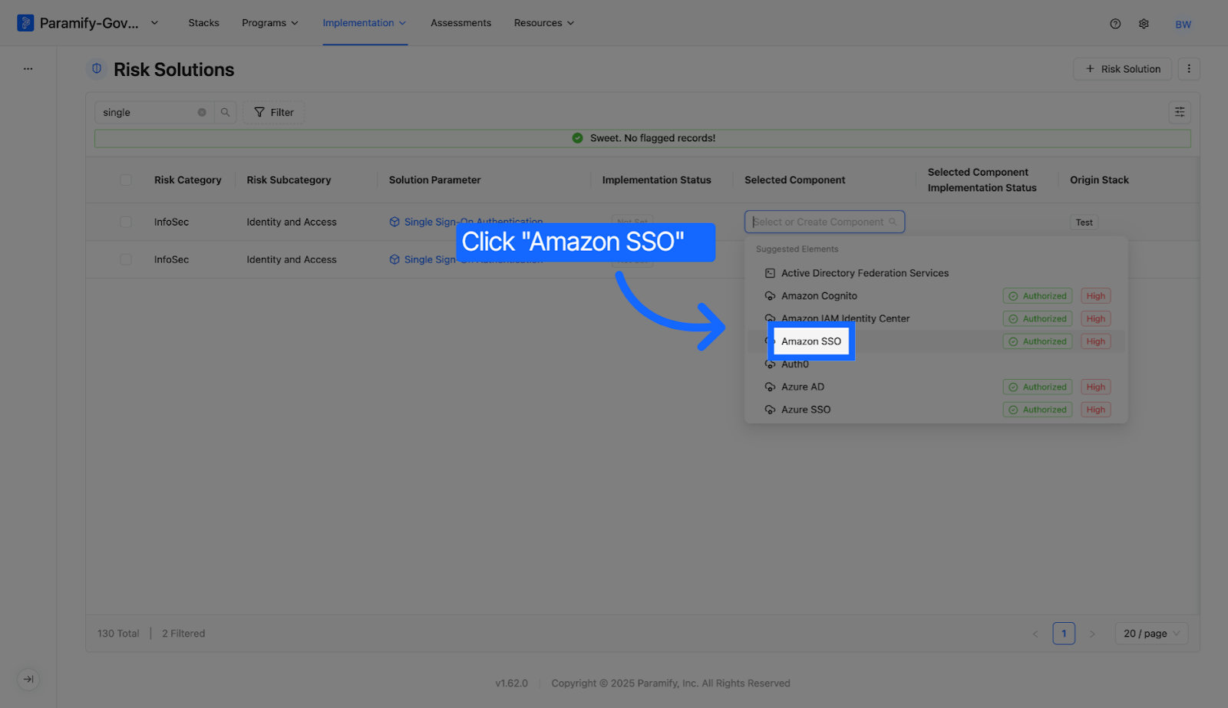Expand the Implementation menu

365,23
